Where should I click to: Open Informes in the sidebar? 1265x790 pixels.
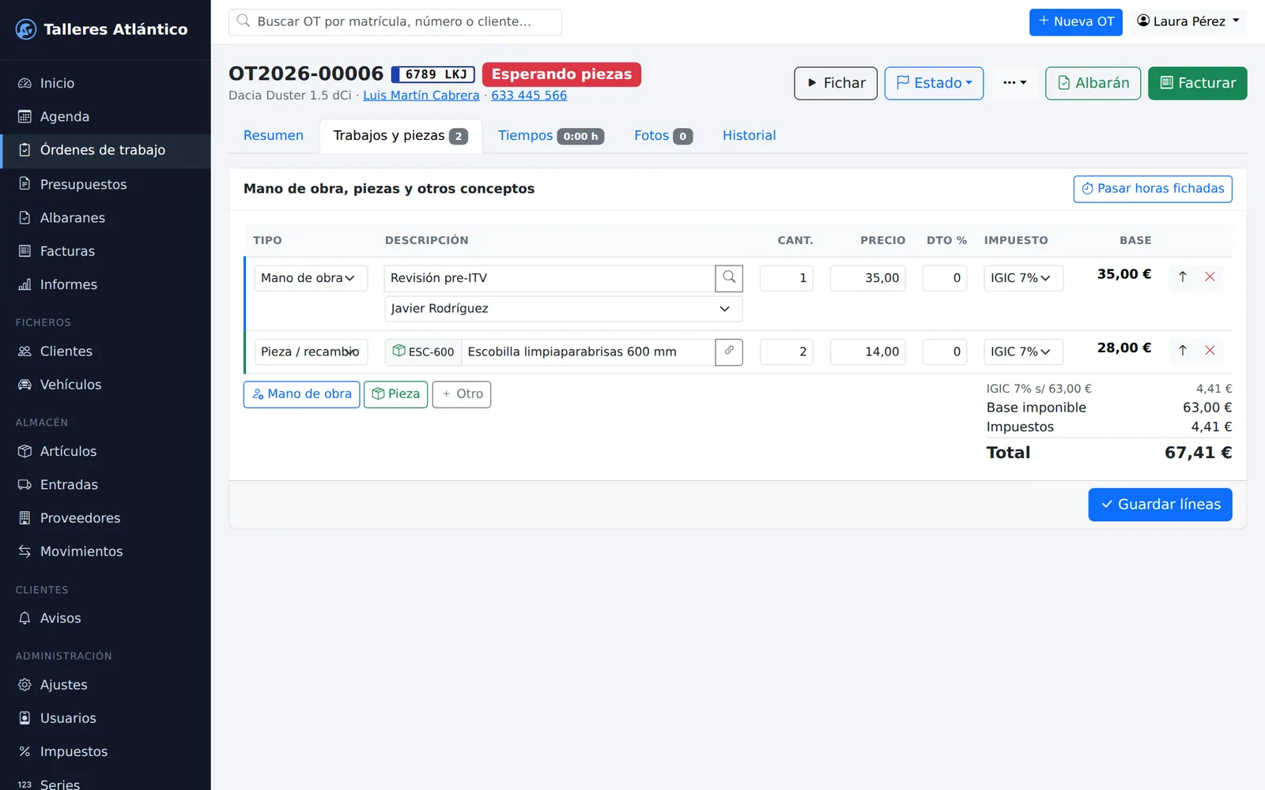tap(105, 284)
